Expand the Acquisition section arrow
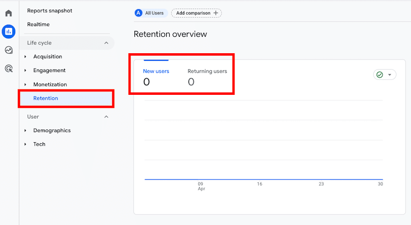This screenshot has height=225, width=411. pos(26,57)
